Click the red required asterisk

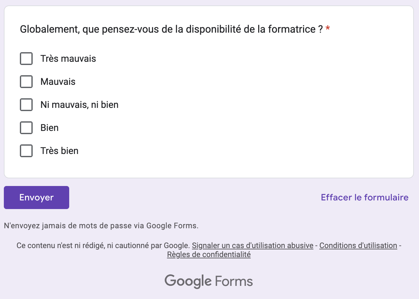point(328,29)
